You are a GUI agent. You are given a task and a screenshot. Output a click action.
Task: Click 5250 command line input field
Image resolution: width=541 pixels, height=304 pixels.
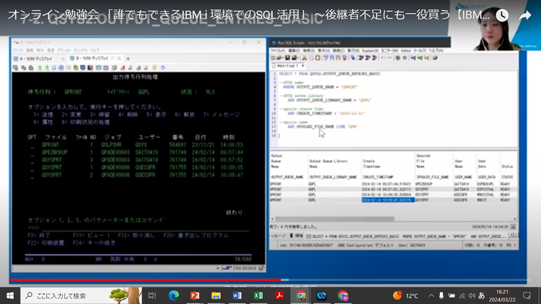[x=145, y=228]
